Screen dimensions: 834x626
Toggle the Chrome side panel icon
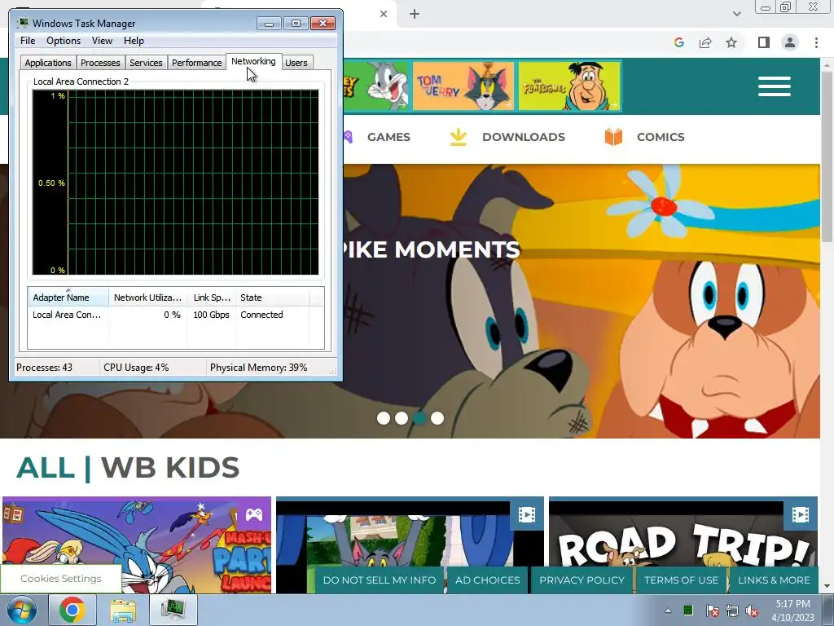click(763, 42)
